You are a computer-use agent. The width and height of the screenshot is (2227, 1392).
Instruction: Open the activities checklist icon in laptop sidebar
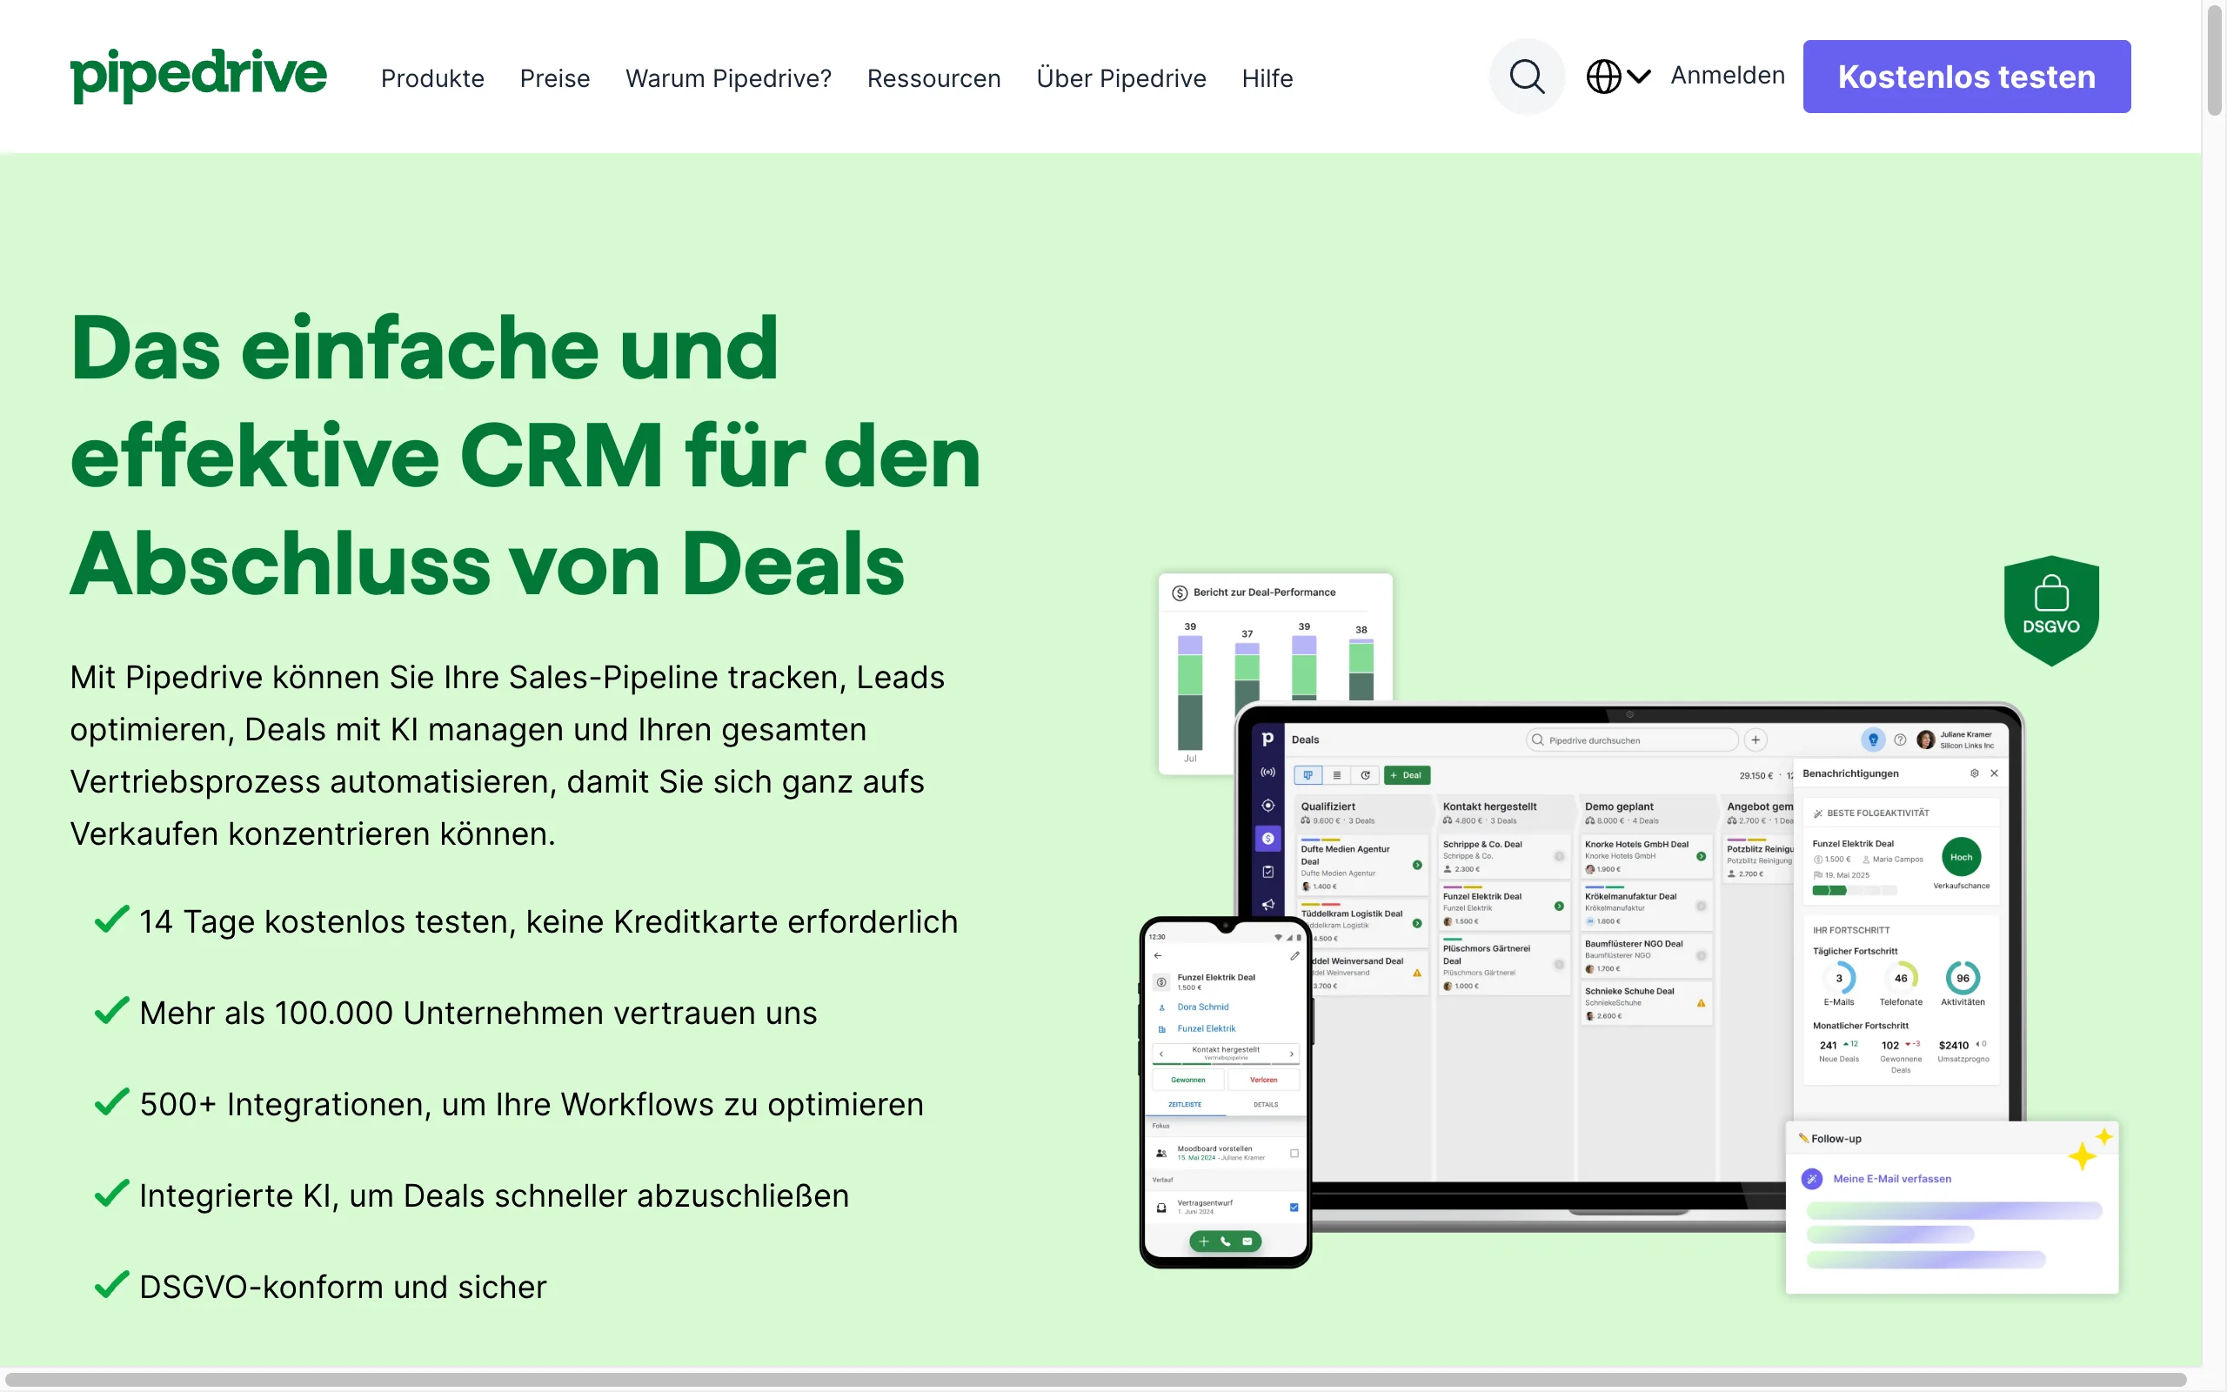click(x=1267, y=872)
